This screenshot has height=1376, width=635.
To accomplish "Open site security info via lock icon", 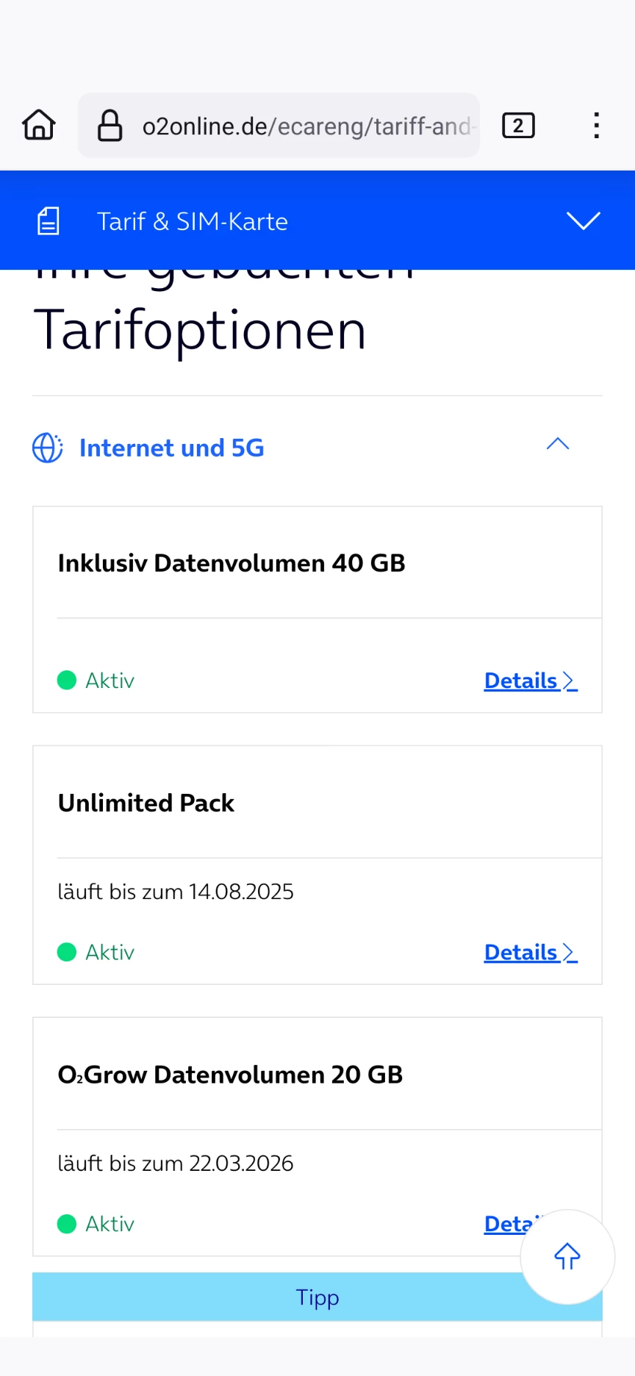I will (110, 125).
